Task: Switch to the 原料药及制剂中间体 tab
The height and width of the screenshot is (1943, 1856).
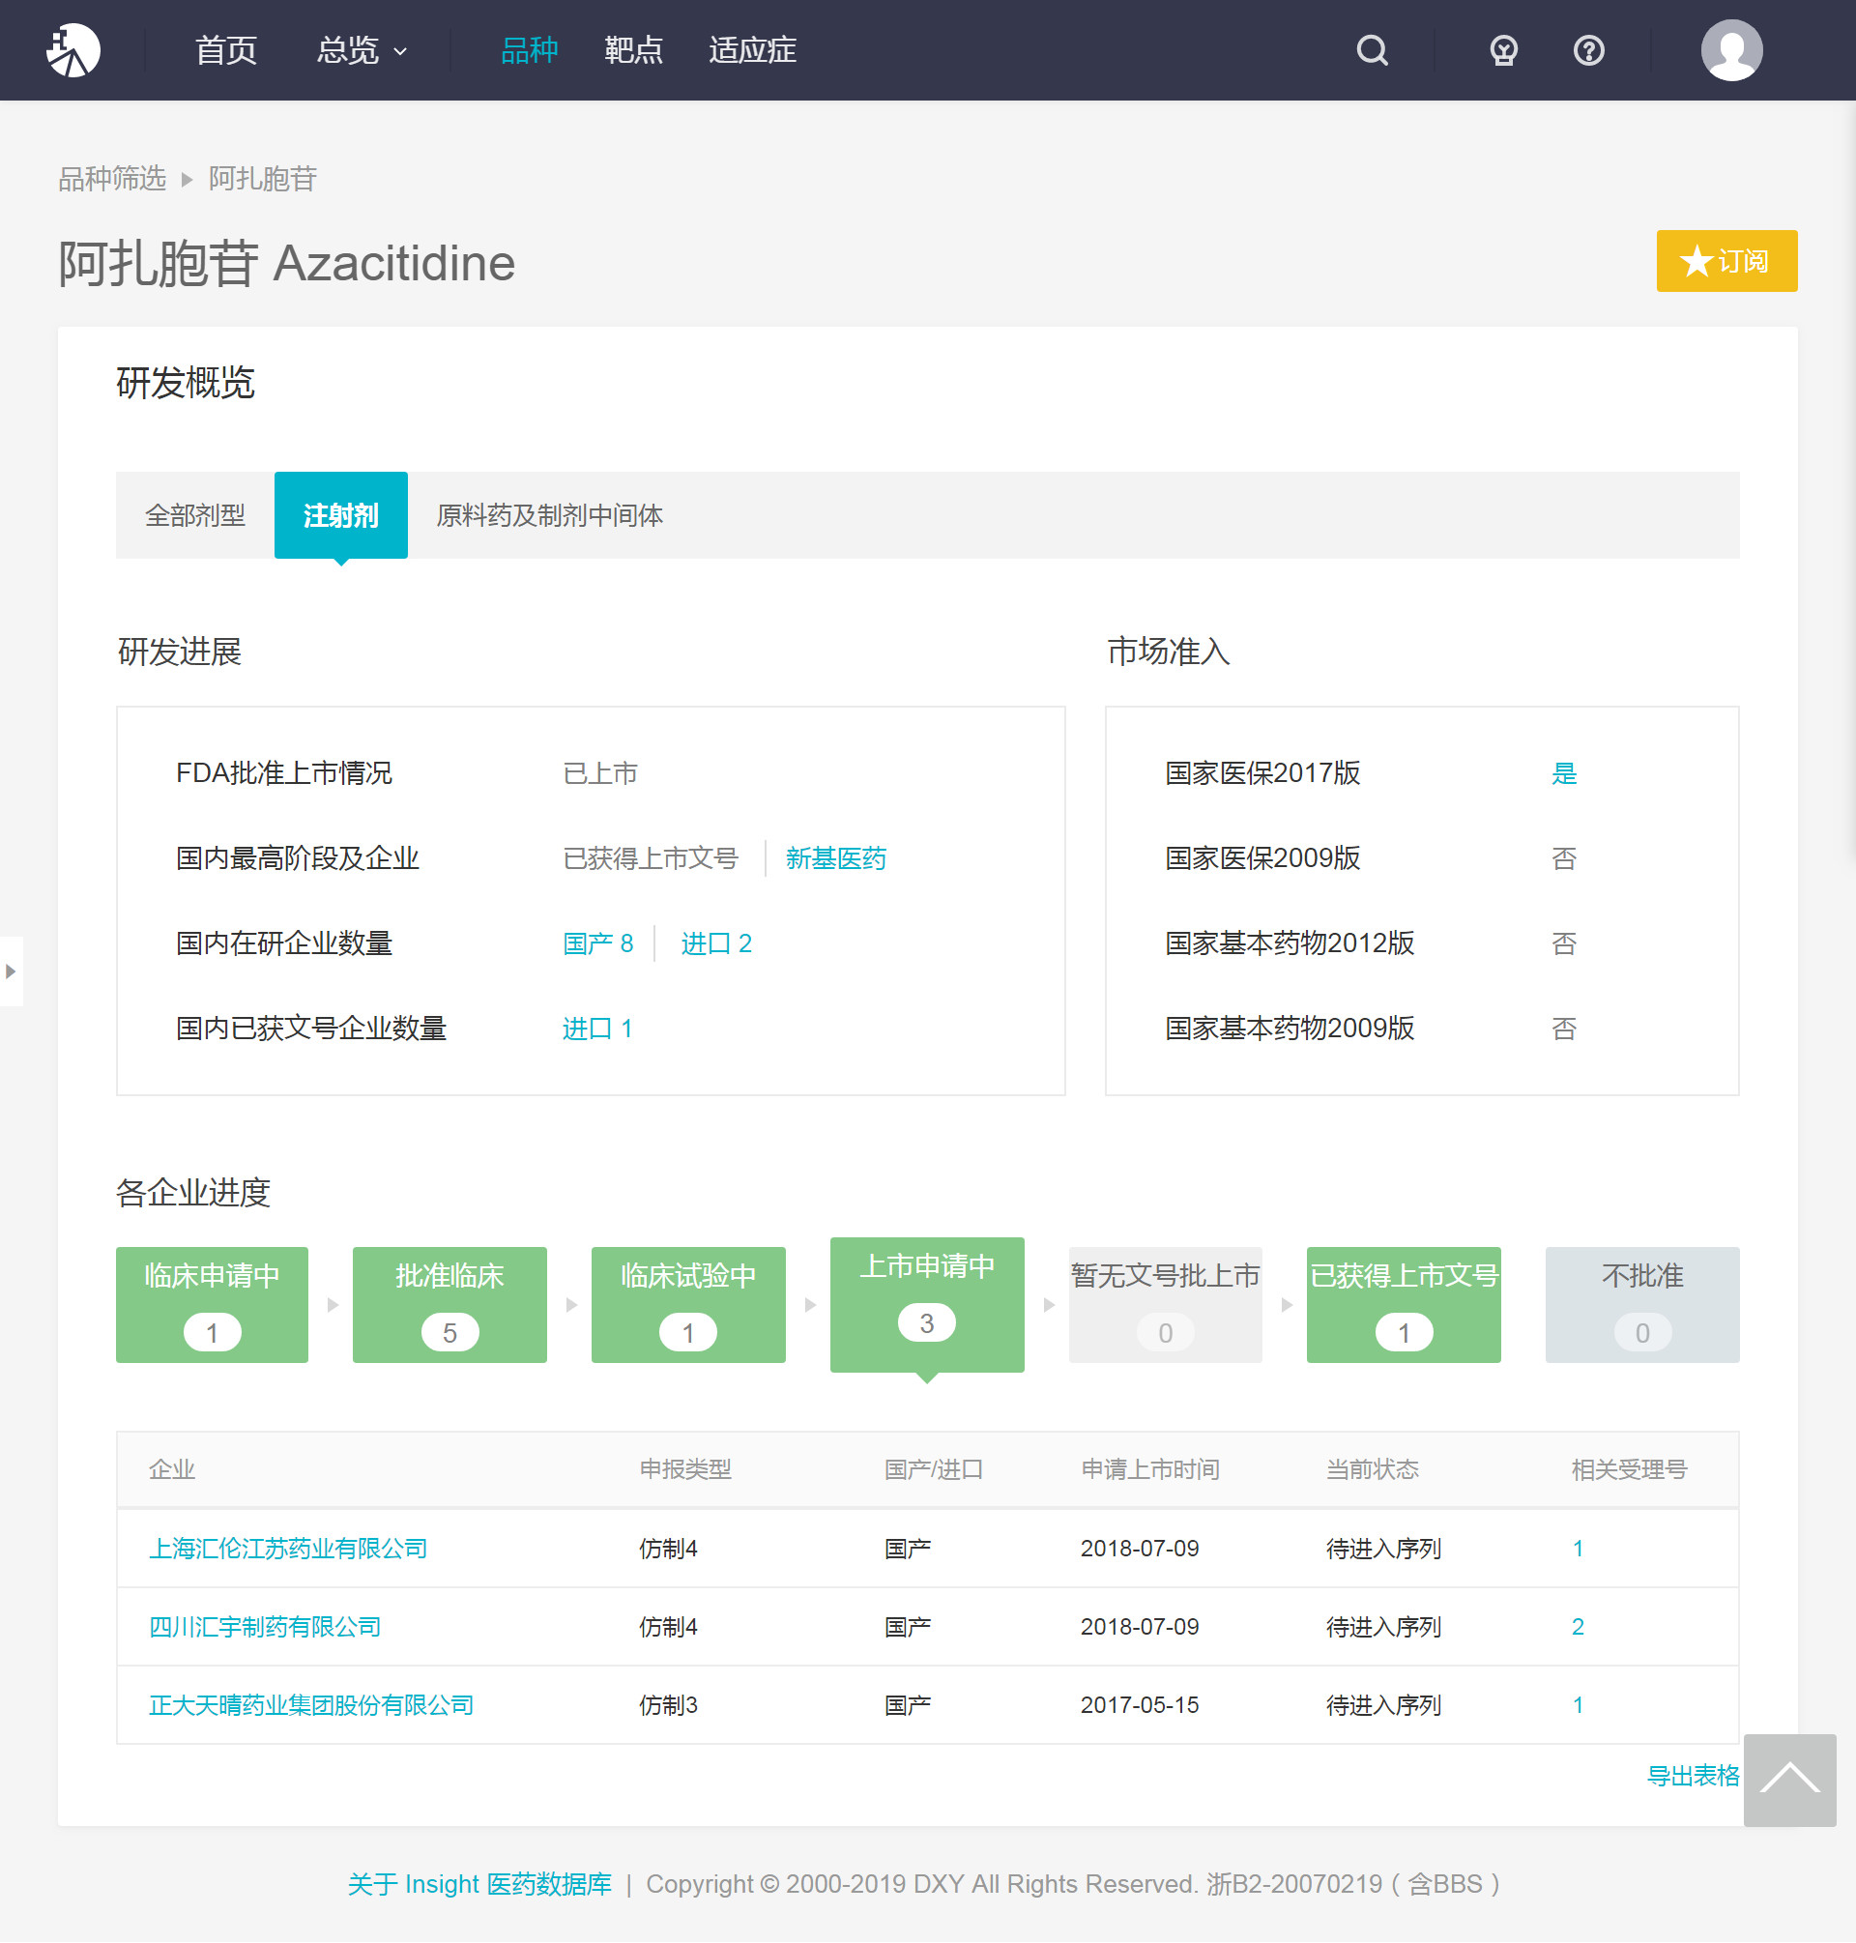Action: point(550,515)
